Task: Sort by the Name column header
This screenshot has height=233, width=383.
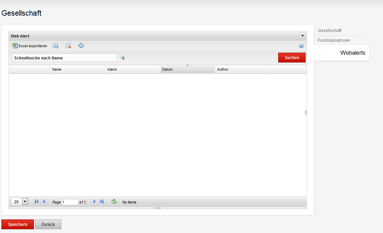Action: [78, 69]
